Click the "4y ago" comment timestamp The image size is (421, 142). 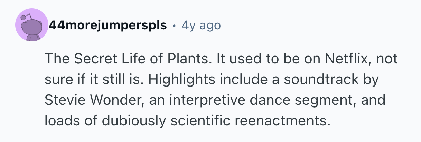(x=201, y=26)
